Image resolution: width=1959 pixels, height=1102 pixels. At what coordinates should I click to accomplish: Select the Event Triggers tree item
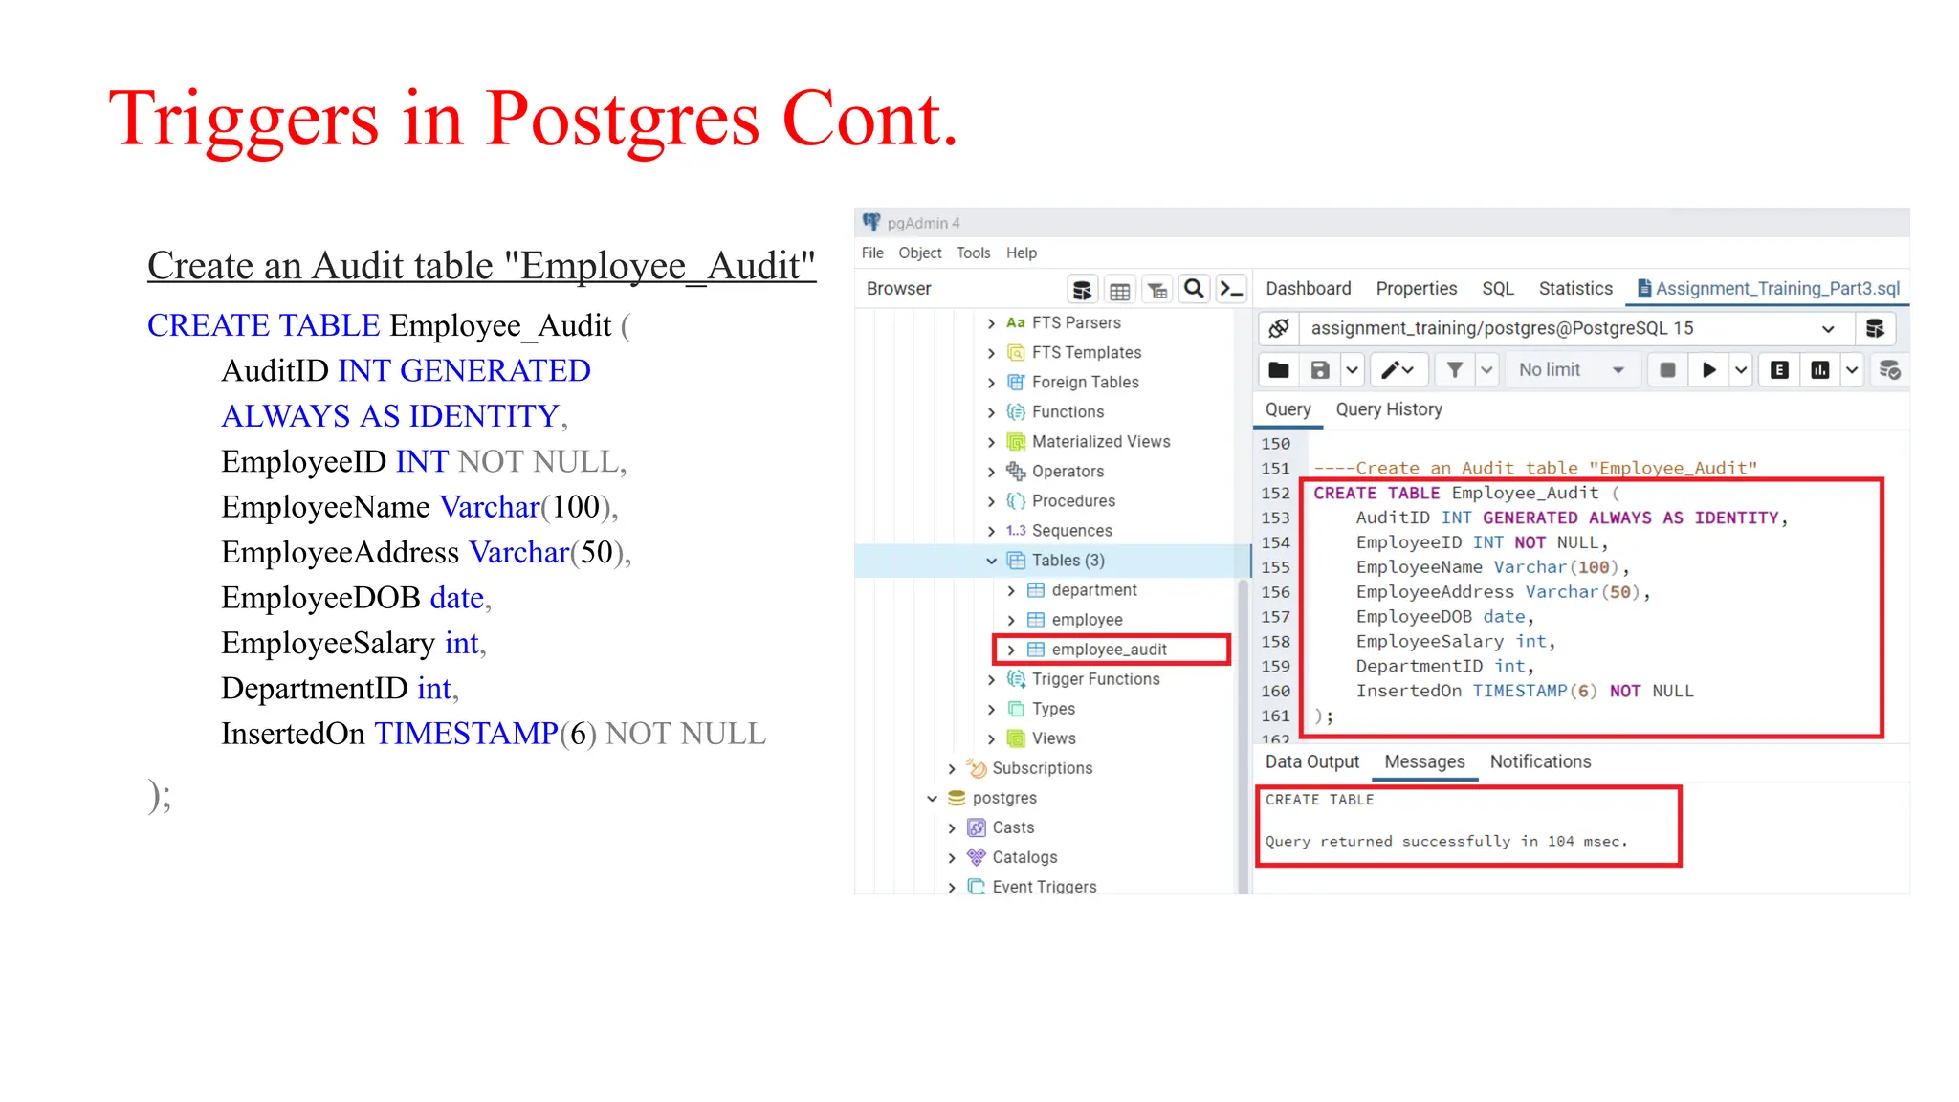click(x=1045, y=887)
